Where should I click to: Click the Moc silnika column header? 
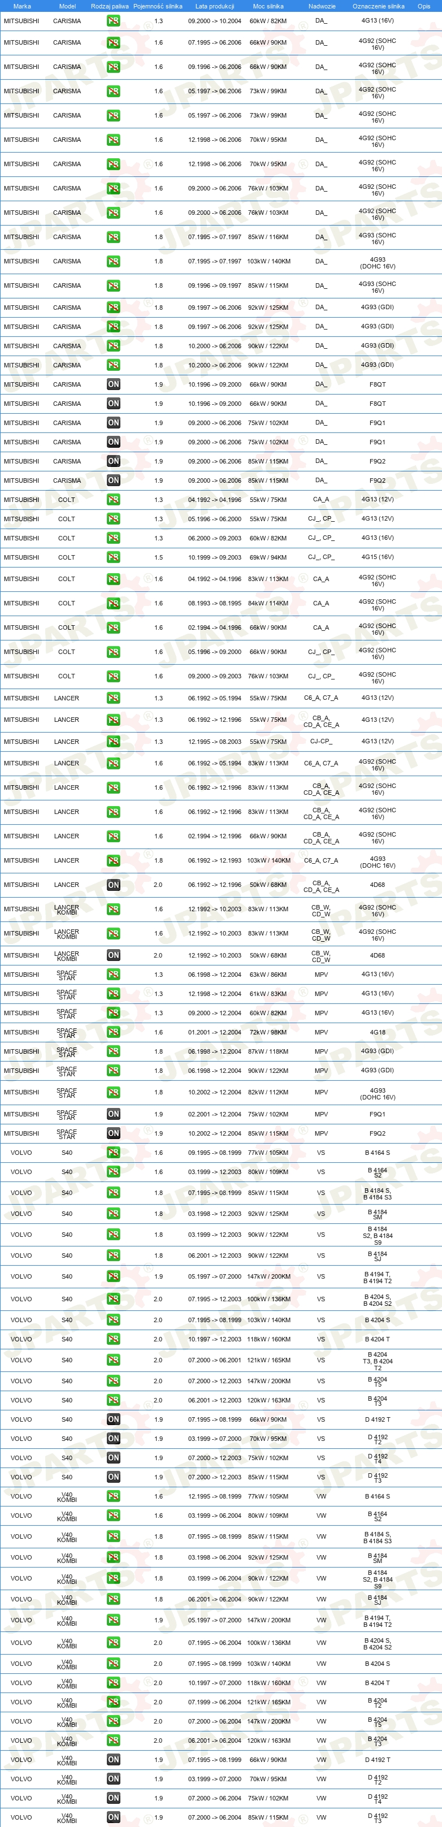[268, 6]
